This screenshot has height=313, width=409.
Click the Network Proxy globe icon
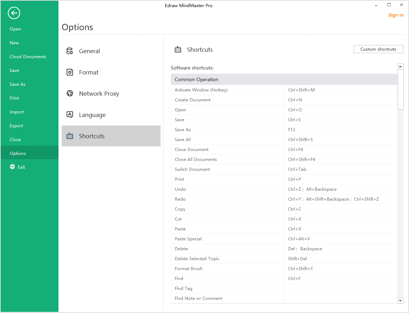click(x=70, y=94)
